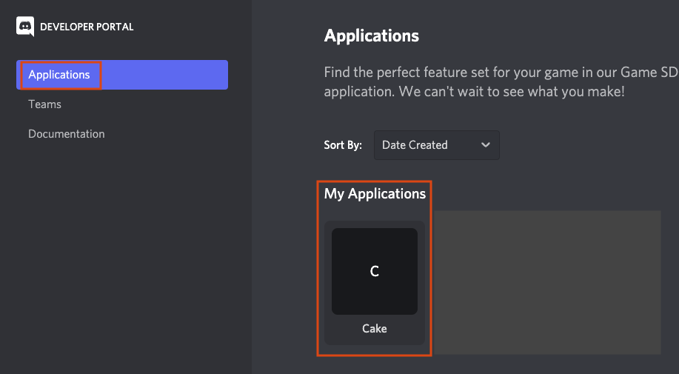Screen dimensions: 679x374
Task: Open the Sort By Date Created dropdown
Action: 437,145
